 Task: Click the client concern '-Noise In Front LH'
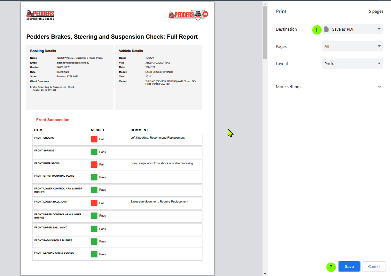tap(44, 90)
